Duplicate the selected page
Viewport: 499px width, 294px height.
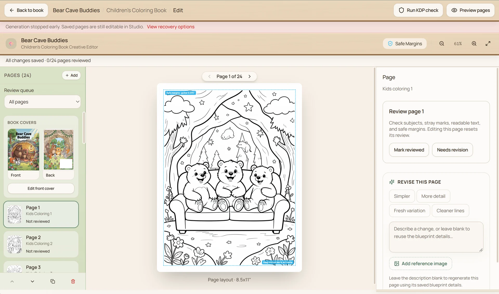(x=52, y=281)
